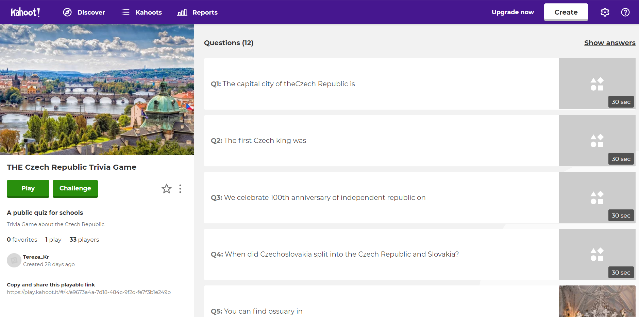Viewport: 639px width, 317px height.
Task: Click the Discover compass icon
Action: [67, 12]
